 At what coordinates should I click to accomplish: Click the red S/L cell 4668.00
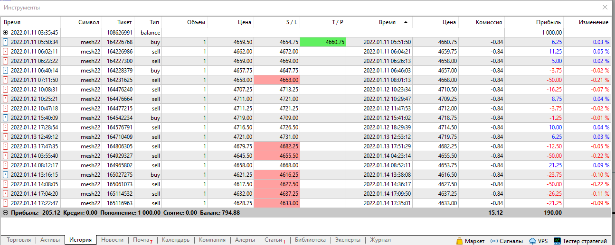[277, 80]
